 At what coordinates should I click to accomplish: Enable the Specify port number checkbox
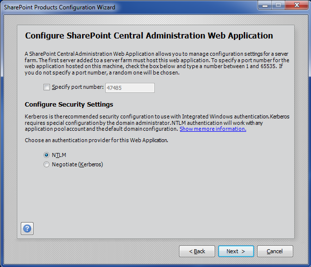click(46, 87)
